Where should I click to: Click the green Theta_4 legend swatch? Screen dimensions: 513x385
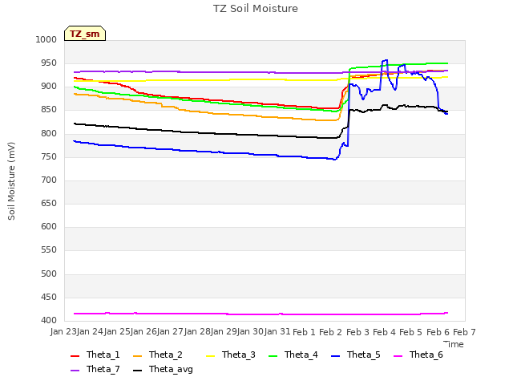pyautogui.click(x=273, y=356)
